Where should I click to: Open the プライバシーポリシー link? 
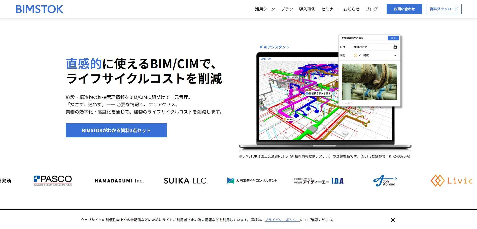(282, 220)
